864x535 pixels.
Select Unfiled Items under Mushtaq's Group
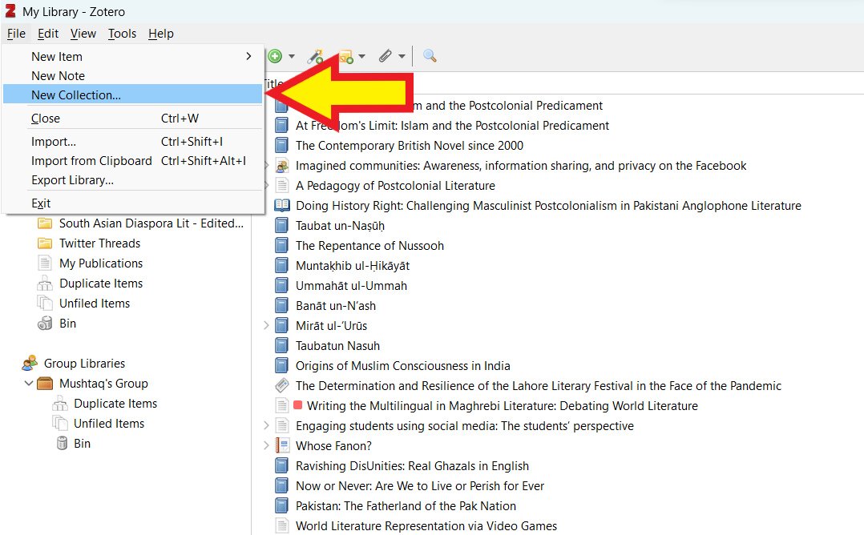coord(109,423)
